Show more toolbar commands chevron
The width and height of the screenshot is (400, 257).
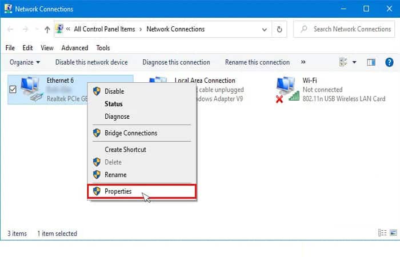tap(303, 62)
